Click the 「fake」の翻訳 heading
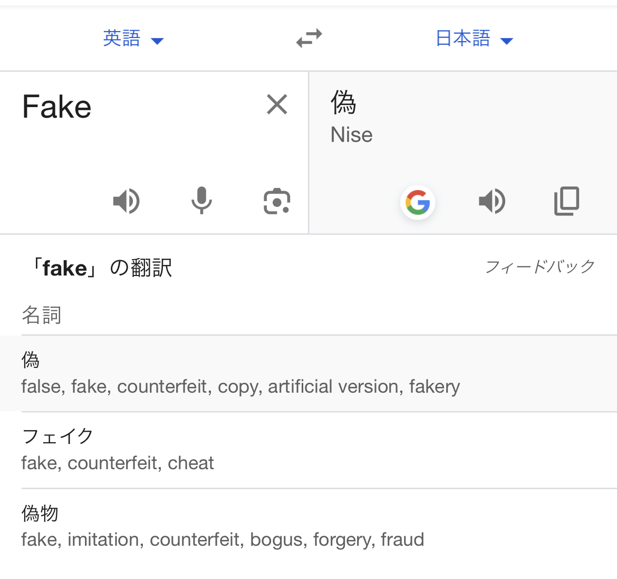617x579 pixels. click(100, 268)
